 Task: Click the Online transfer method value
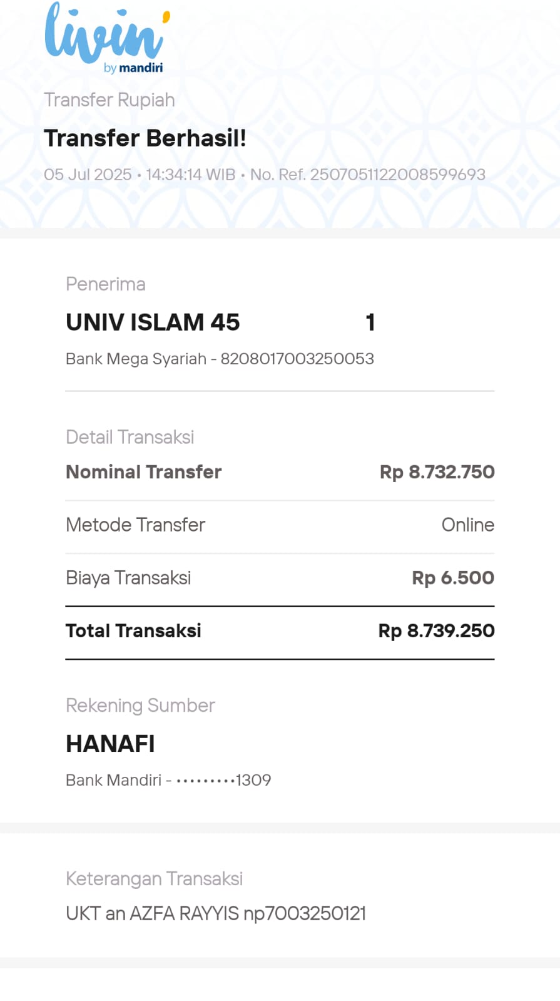point(468,525)
